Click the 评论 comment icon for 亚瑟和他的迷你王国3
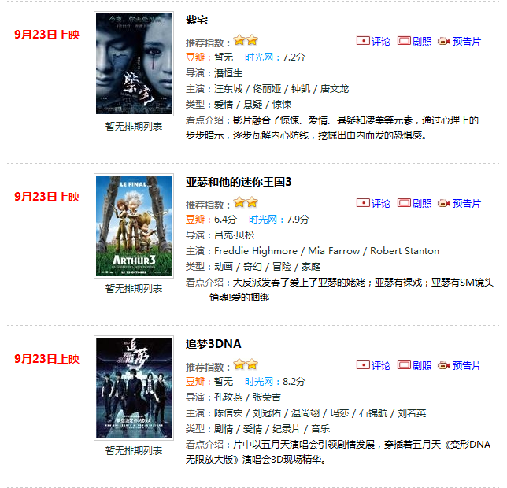Image resolution: width=507 pixels, height=488 pixels. coord(363,203)
